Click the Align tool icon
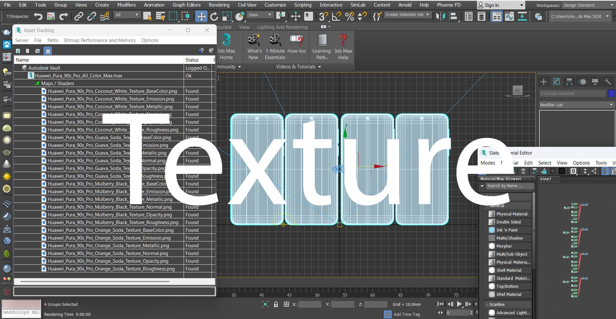The image size is (616, 319). click(453, 16)
